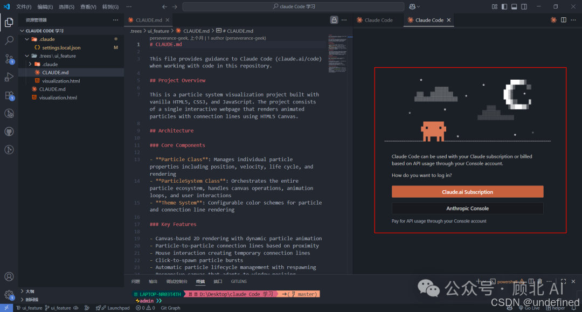Open the Copilot chat icon in title bar

point(412,6)
